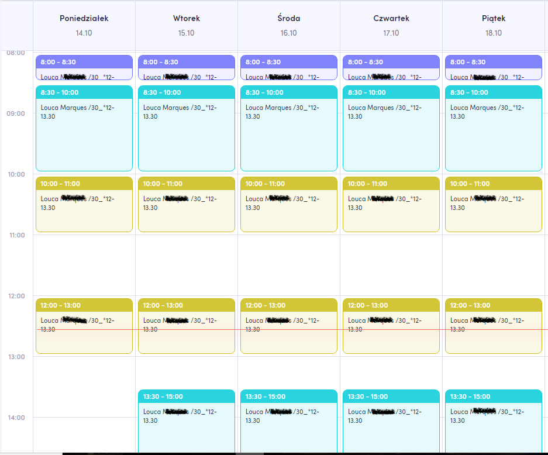The image size is (548, 455).
Task: Open Thursday's 8:00 - 8:30 purple event
Action: (391, 67)
